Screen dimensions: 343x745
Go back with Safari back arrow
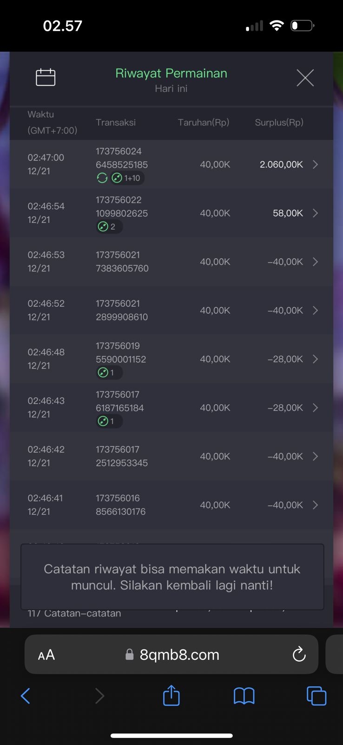[x=26, y=696]
